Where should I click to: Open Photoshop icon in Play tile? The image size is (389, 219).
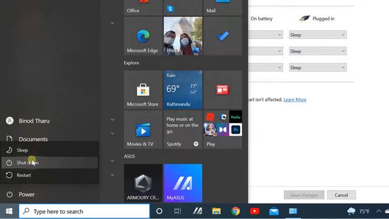[235, 130]
